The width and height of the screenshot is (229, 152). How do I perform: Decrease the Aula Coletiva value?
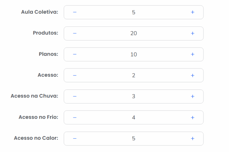[75, 12]
